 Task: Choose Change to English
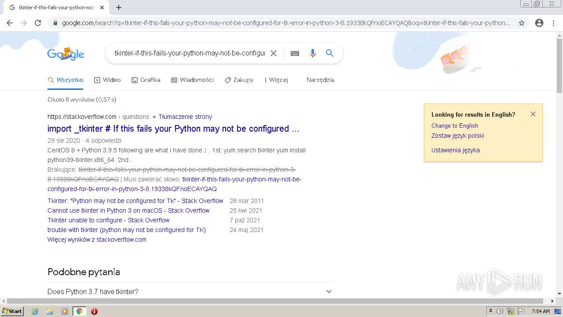pyautogui.click(x=454, y=125)
